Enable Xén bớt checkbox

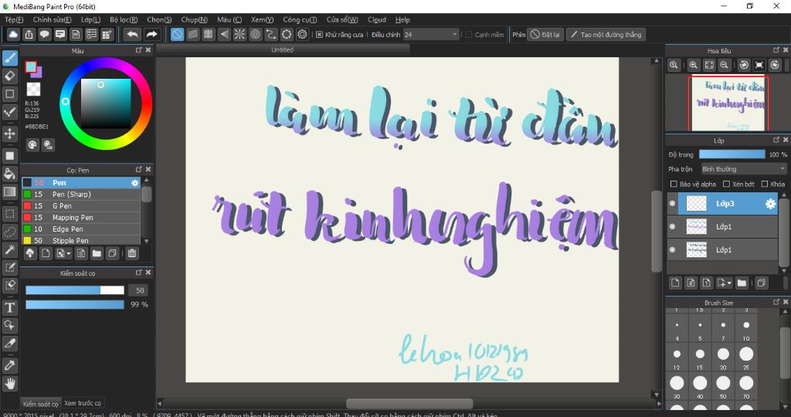point(726,184)
